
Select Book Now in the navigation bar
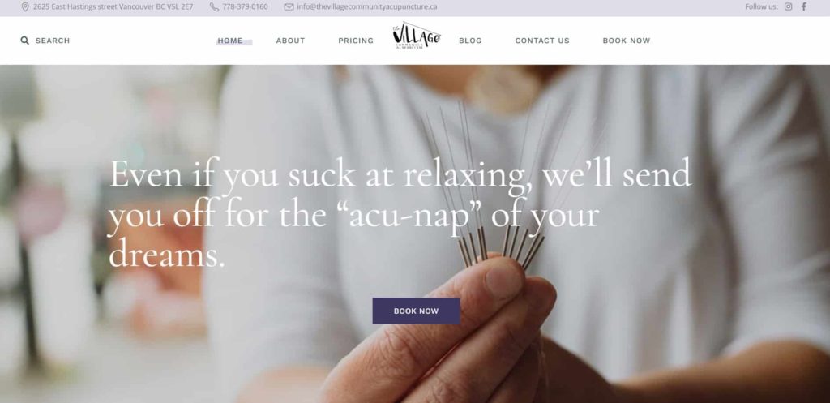(627, 41)
